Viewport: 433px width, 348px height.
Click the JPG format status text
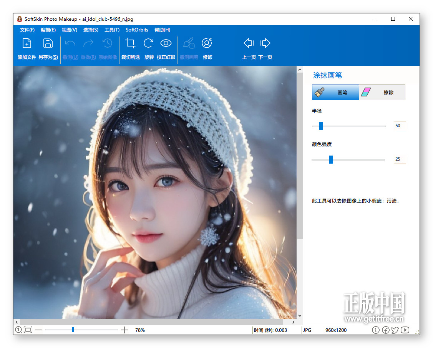(x=307, y=330)
